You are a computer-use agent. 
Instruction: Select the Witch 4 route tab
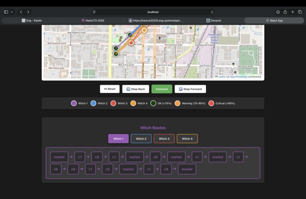tap(187, 139)
